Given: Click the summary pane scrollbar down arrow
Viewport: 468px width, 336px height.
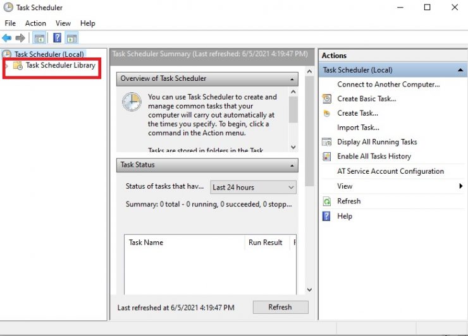Looking at the screenshot, I should pyautogui.click(x=309, y=290).
